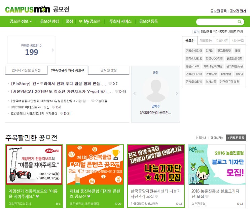This screenshot has height=209, width=250.
Task: Select 공모전 category tab in side panel
Action: click(x=190, y=40)
